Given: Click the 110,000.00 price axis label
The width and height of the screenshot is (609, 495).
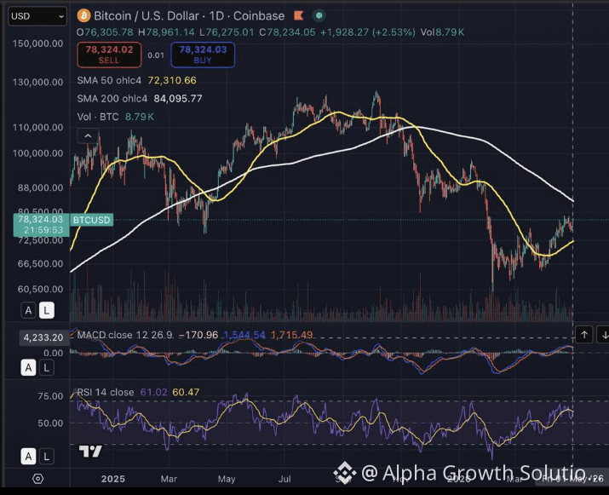Looking at the screenshot, I should click(x=37, y=128).
